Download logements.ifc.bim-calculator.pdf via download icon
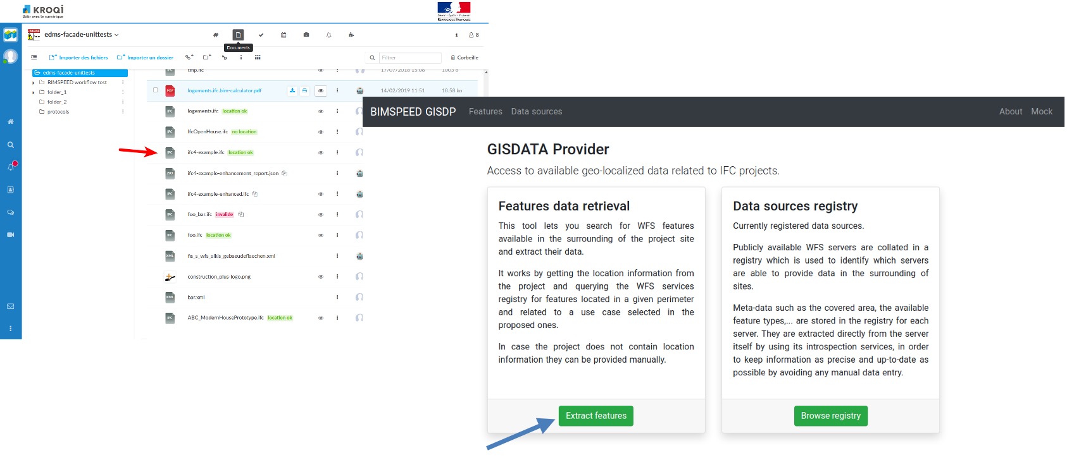 [x=292, y=90]
